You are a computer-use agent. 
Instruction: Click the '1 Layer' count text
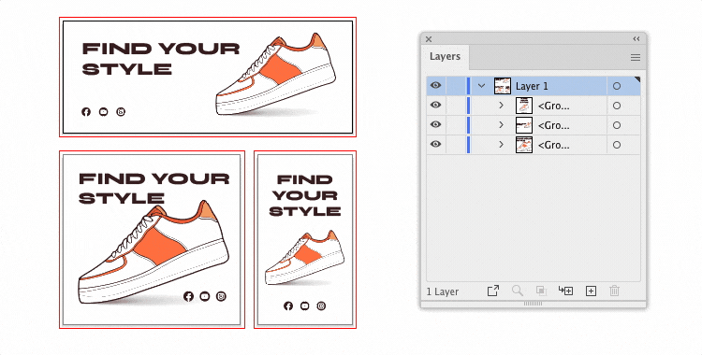[x=443, y=292]
